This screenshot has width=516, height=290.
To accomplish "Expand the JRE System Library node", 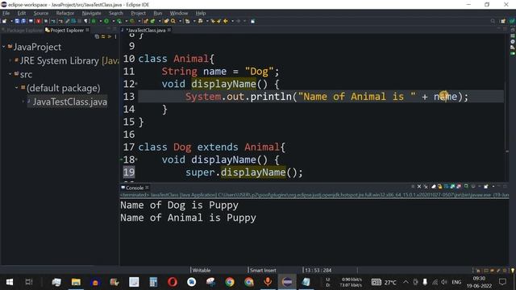I will (x=10, y=60).
